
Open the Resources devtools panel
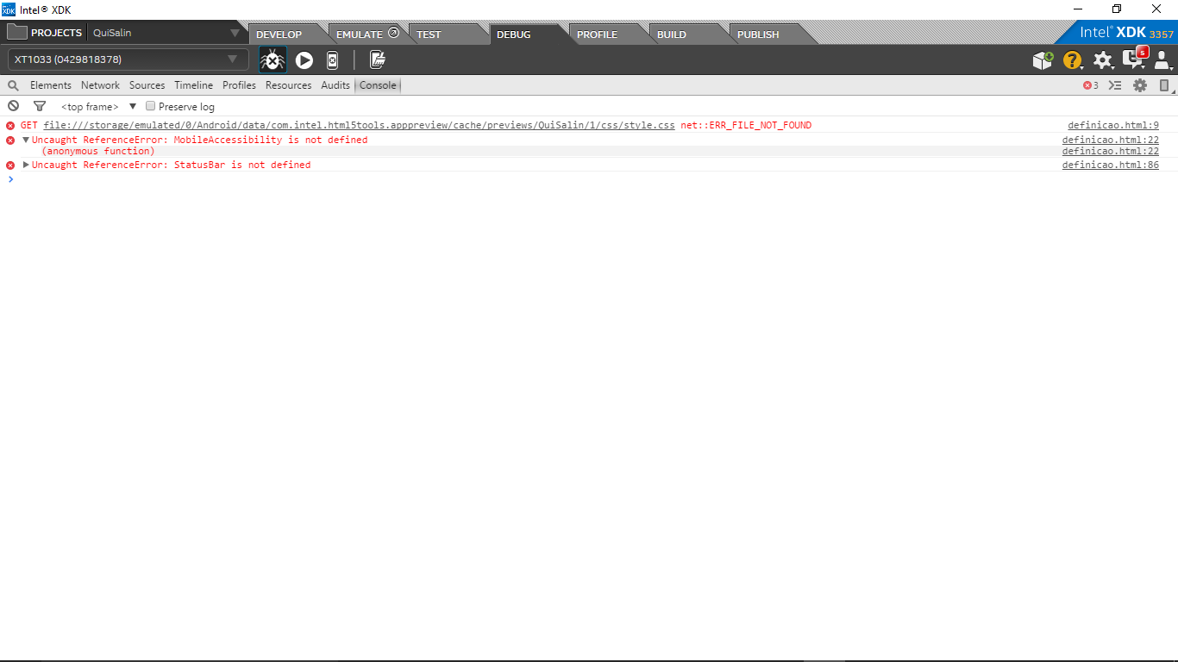[x=289, y=85]
